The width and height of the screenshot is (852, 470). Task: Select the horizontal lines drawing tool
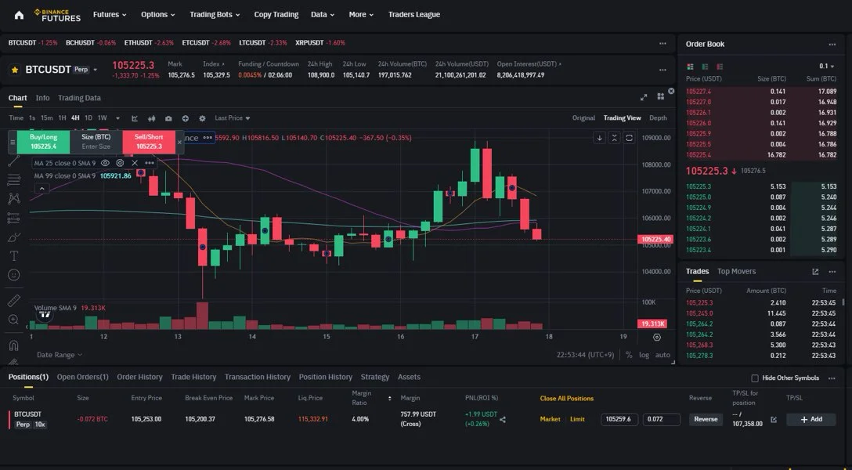[x=13, y=180]
